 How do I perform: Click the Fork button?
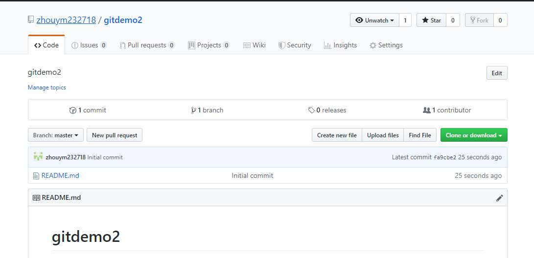pos(479,20)
